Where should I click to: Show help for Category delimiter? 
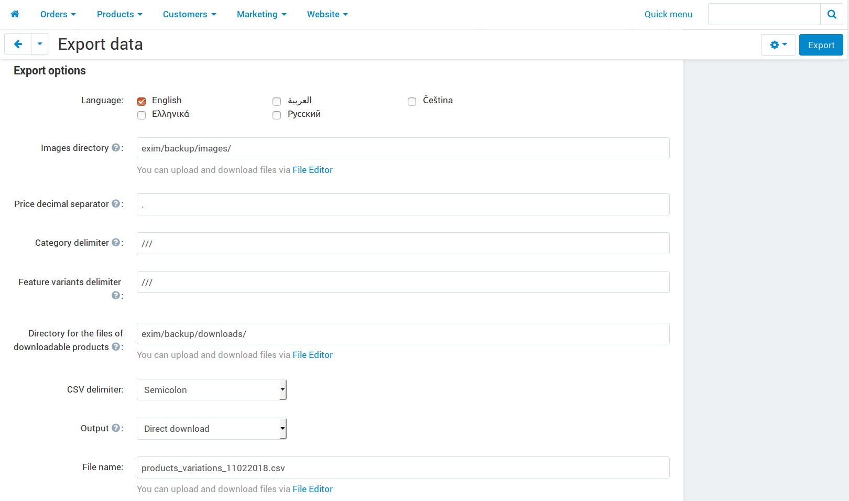(116, 243)
